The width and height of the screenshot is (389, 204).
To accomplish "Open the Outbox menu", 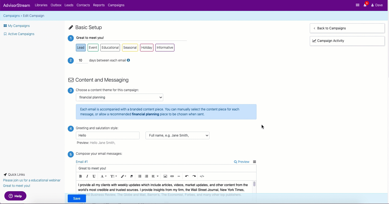I will pyautogui.click(x=56, y=5).
